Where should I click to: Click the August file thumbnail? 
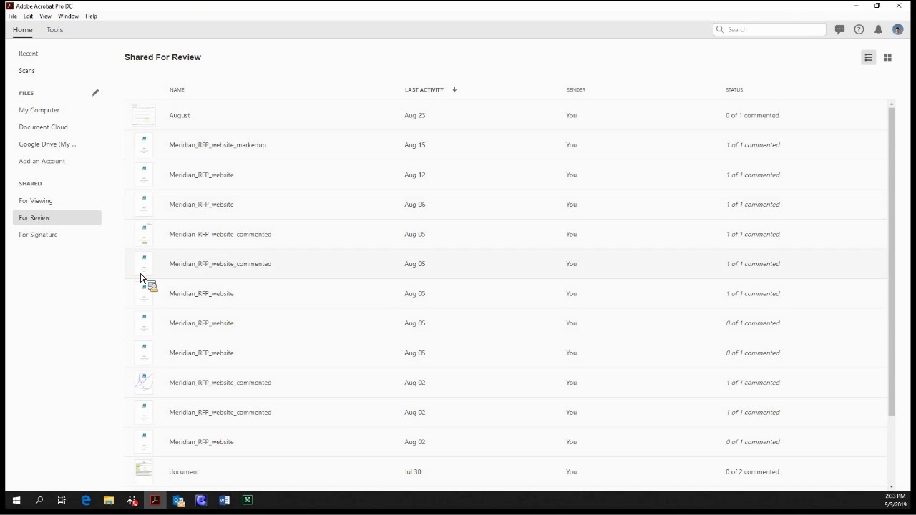(x=143, y=115)
